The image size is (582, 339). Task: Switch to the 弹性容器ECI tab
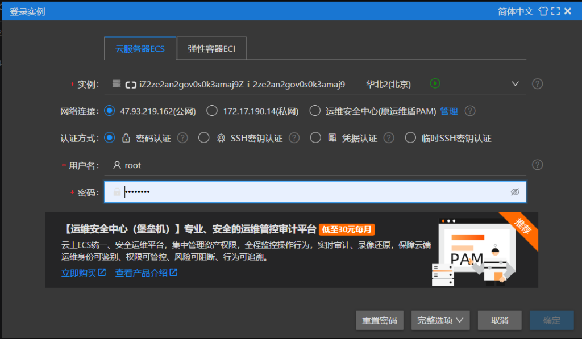211,49
